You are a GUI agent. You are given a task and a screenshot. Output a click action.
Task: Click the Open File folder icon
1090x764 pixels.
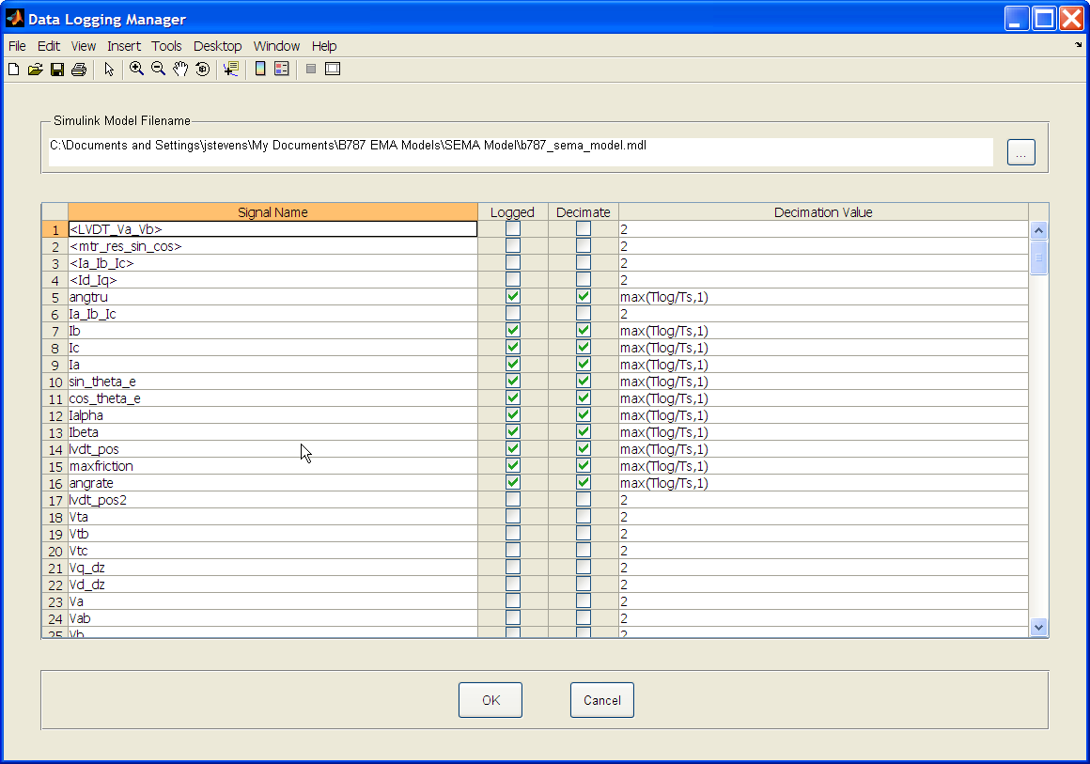36,69
